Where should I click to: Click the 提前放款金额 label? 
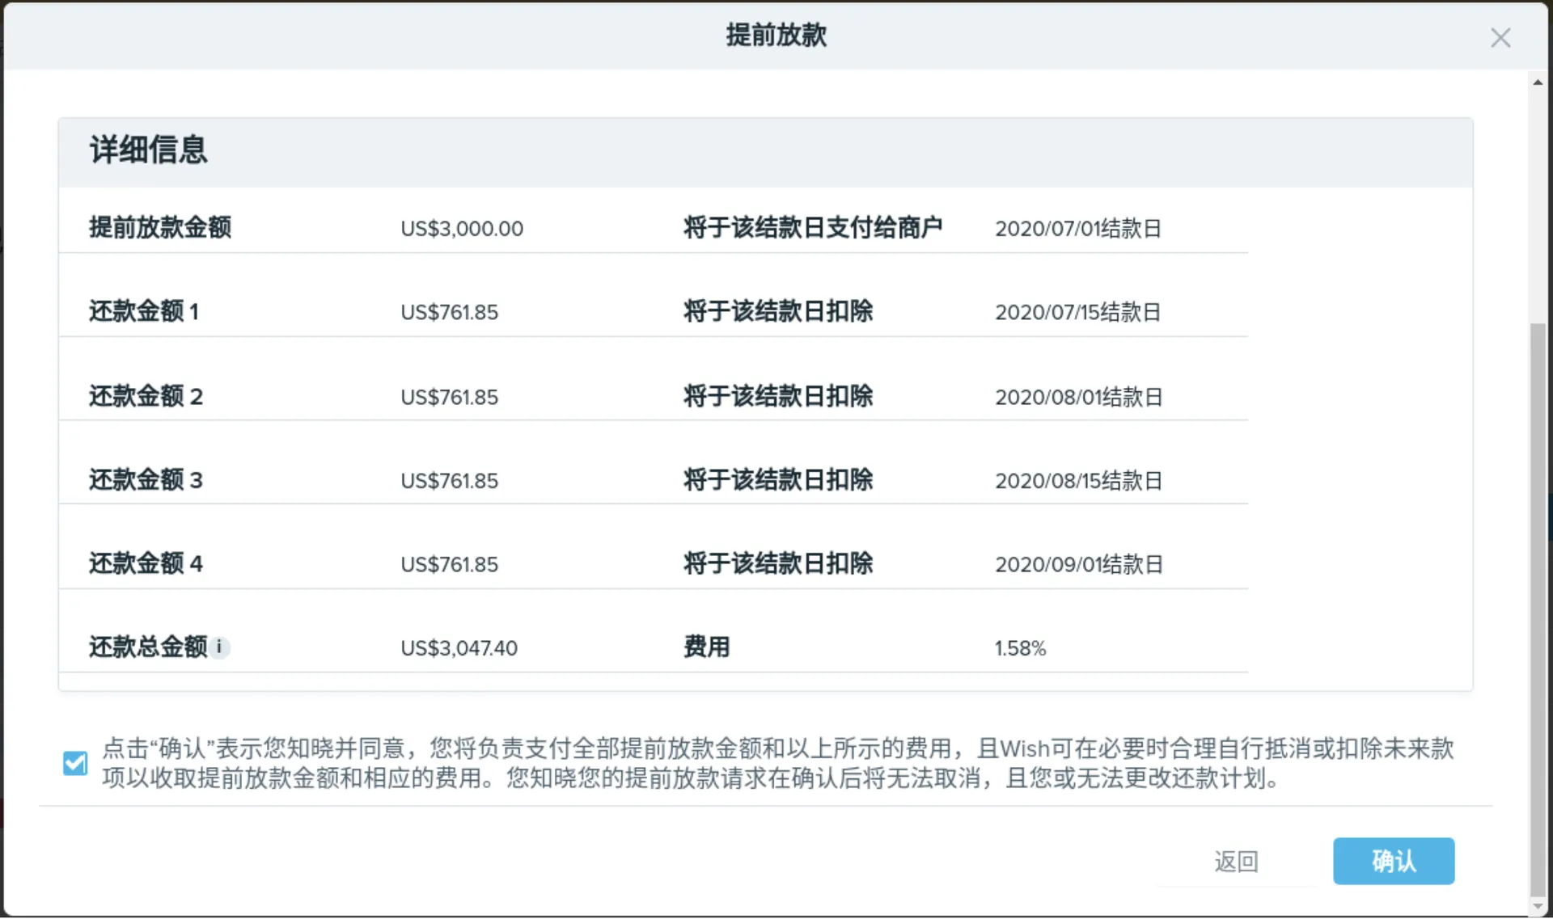click(160, 228)
